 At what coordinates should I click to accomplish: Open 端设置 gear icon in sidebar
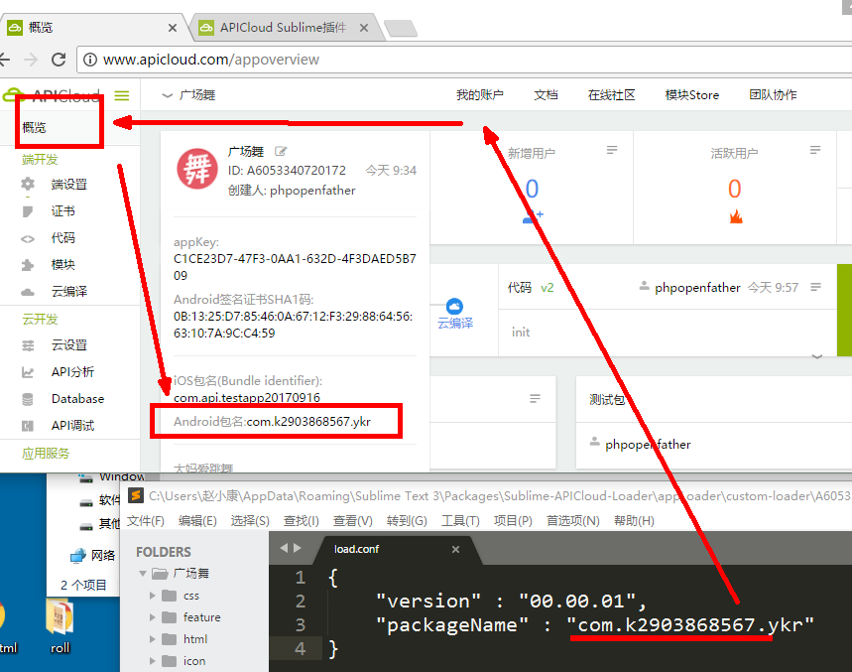click(29, 185)
